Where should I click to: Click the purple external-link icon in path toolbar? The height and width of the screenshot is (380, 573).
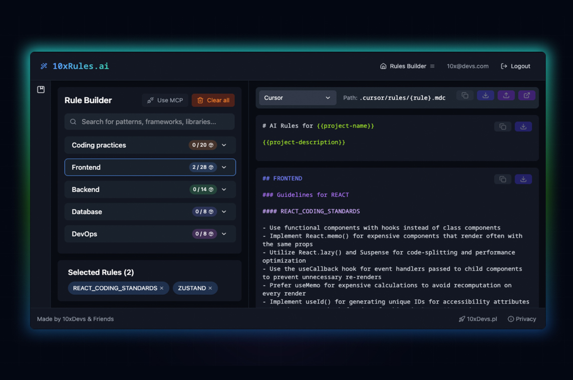coord(526,96)
